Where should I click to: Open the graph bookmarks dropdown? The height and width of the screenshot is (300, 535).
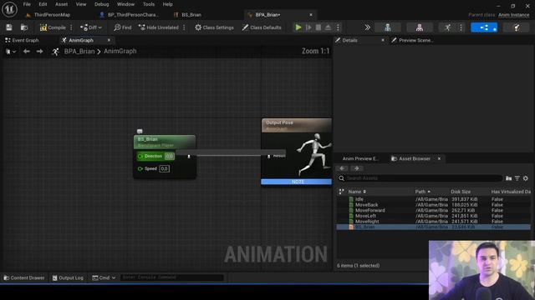tap(11, 52)
